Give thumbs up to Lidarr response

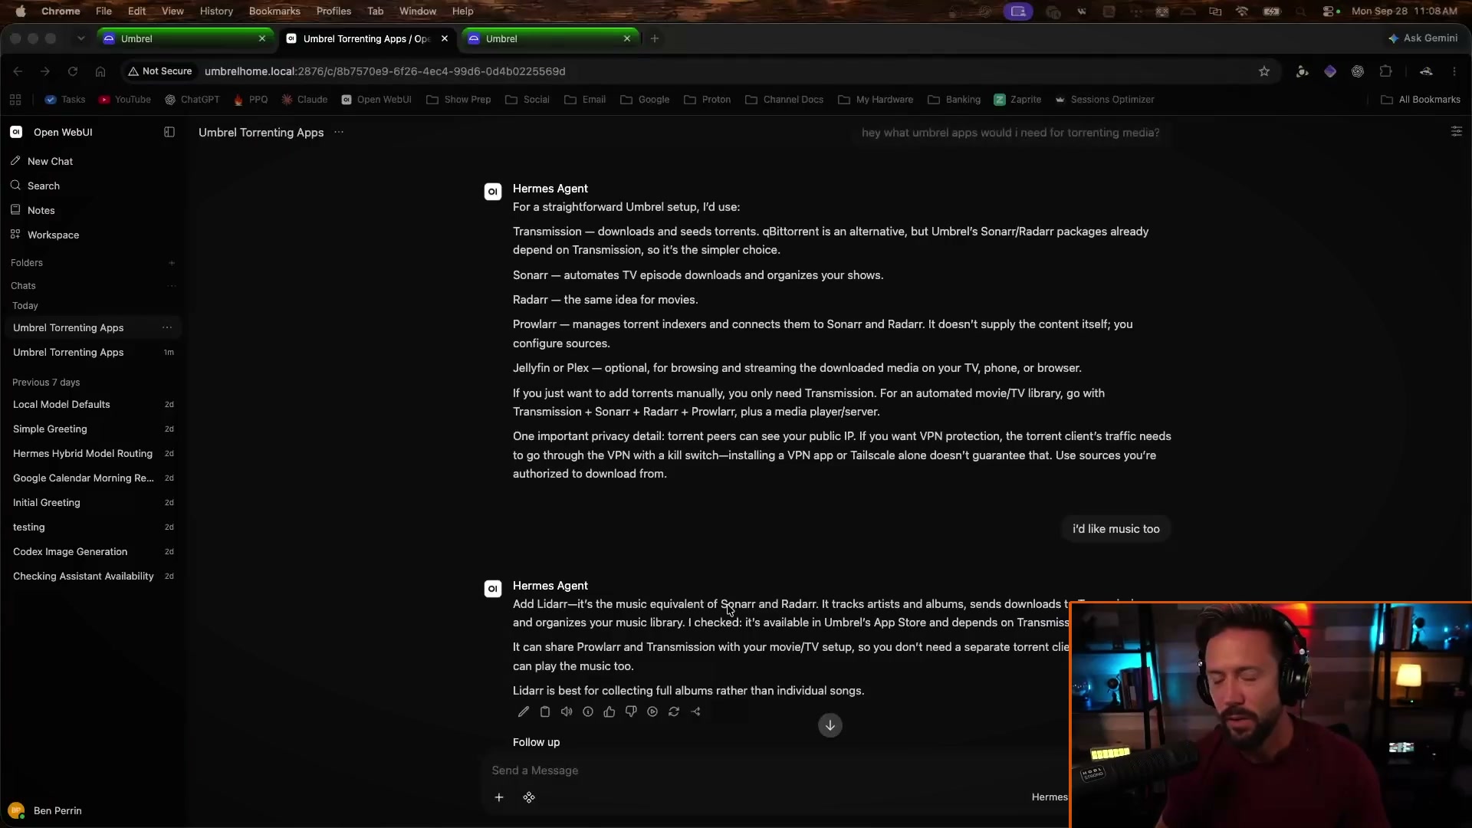pyautogui.click(x=609, y=711)
